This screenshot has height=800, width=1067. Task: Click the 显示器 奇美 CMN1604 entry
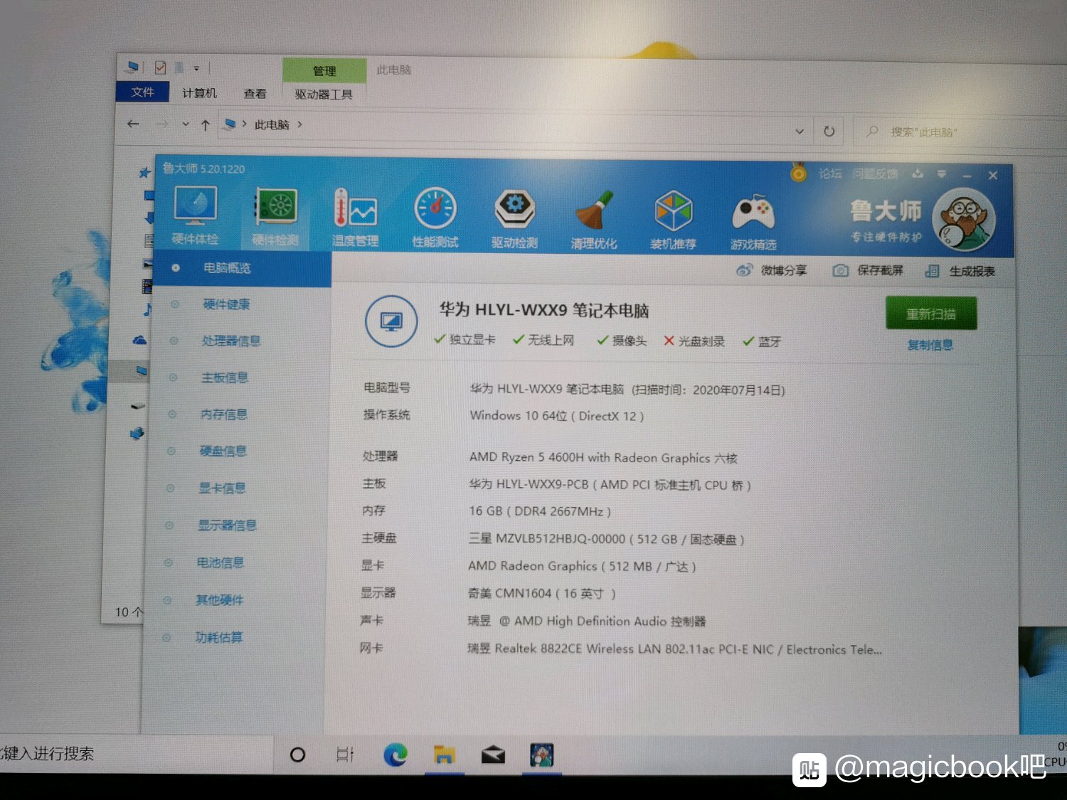click(x=541, y=593)
